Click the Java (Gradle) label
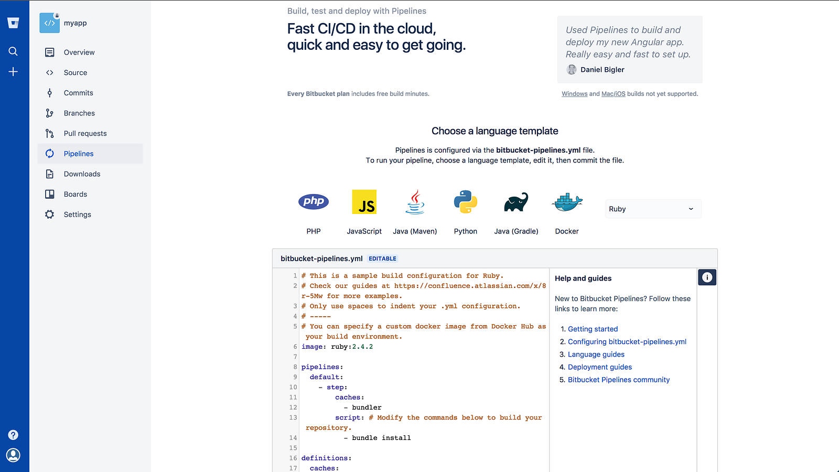Screen dimensions: 839x472 516,231
